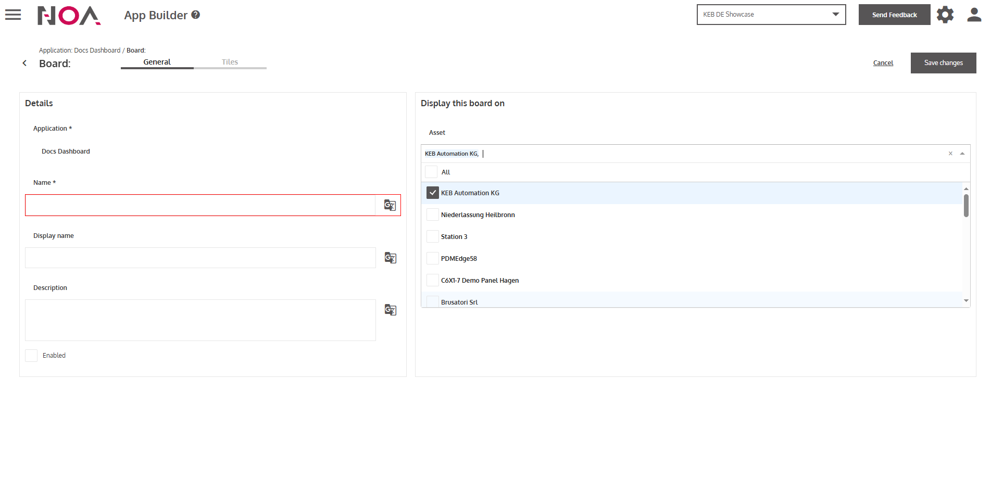Viewport: 991px width, 479px height.
Task: Translate the Display name field
Action: (390, 258)
